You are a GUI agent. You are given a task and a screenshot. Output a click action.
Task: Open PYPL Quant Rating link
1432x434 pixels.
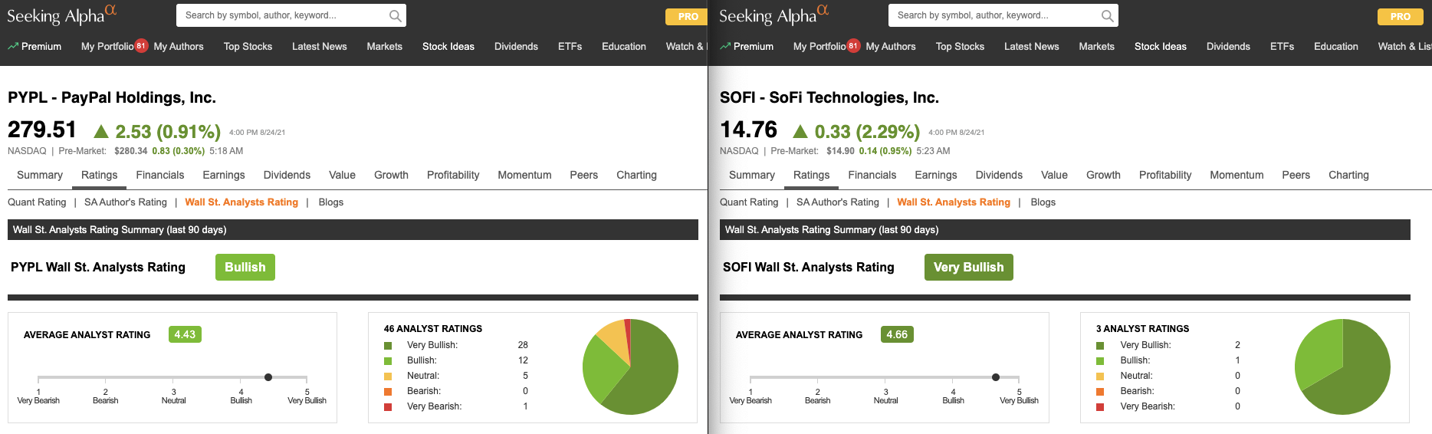click(37, 202)
